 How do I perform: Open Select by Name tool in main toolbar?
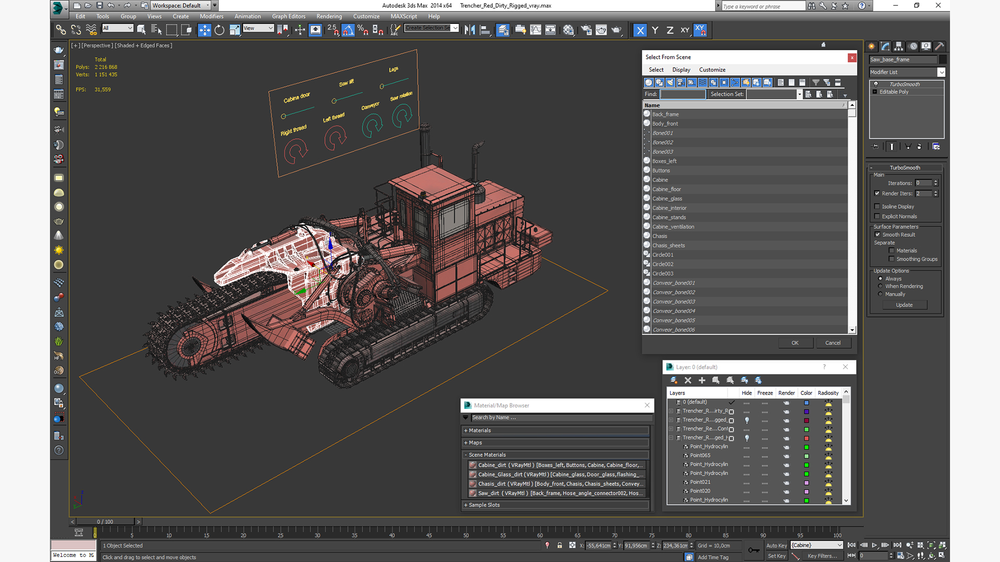156,30
